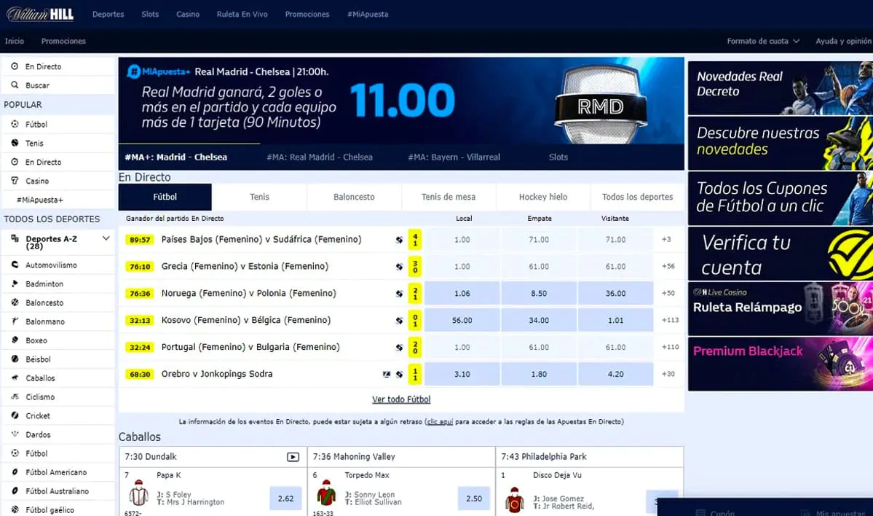This screenshot has height=516, width=873.
Task: Open the Slots top menu item
Action: click(150, 14)
